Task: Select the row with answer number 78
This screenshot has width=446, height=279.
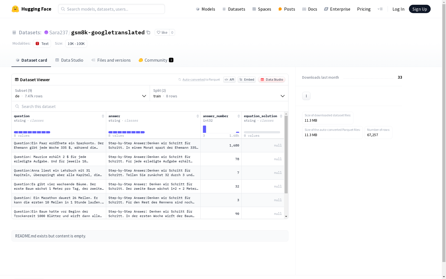Action: point(148,159)
